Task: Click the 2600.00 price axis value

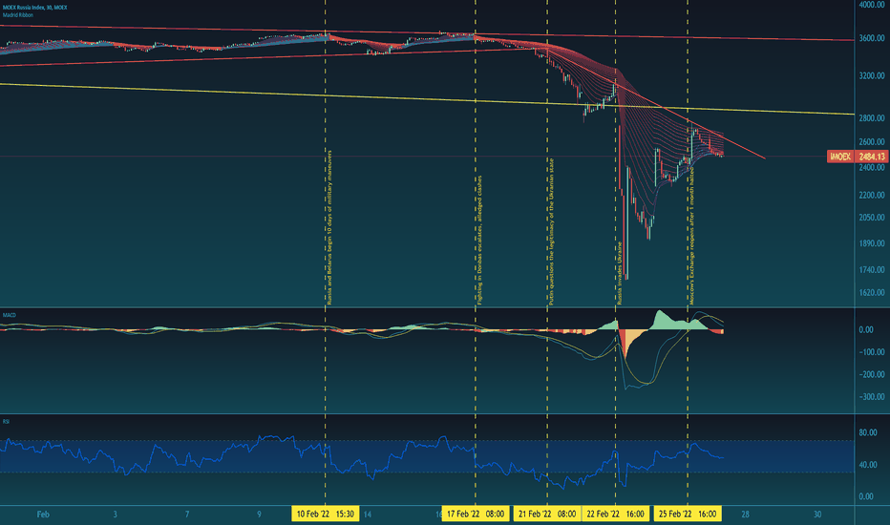Action: pyautogui.click(x=872, y=142)
